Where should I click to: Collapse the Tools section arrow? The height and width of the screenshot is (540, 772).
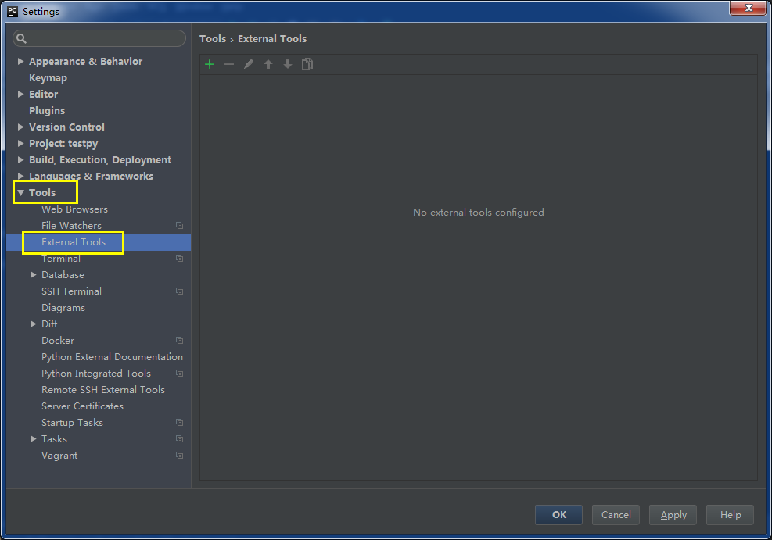coord(20,193)
